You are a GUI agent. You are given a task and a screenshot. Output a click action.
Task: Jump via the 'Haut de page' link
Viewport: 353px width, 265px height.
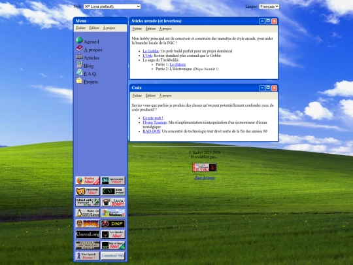[x=205, y=178]
